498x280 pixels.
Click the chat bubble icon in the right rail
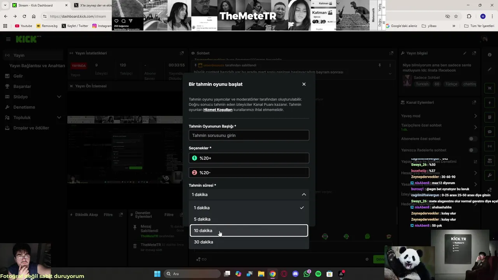coord(489,132)
